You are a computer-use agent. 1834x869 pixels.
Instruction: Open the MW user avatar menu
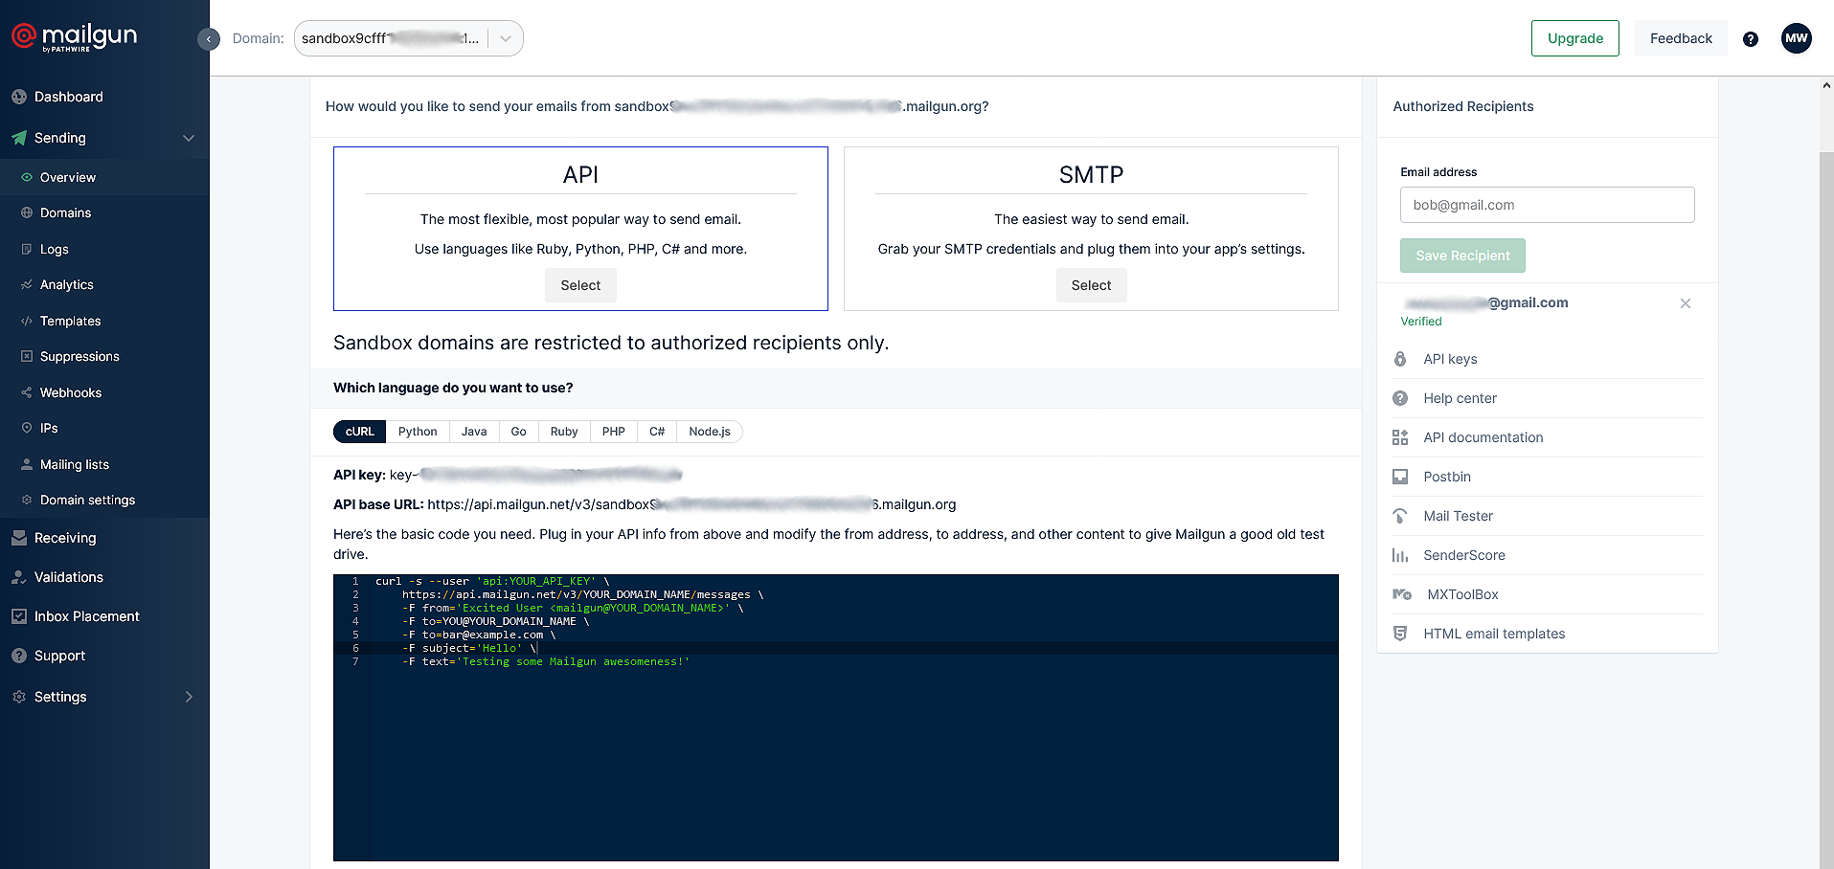1796,38
